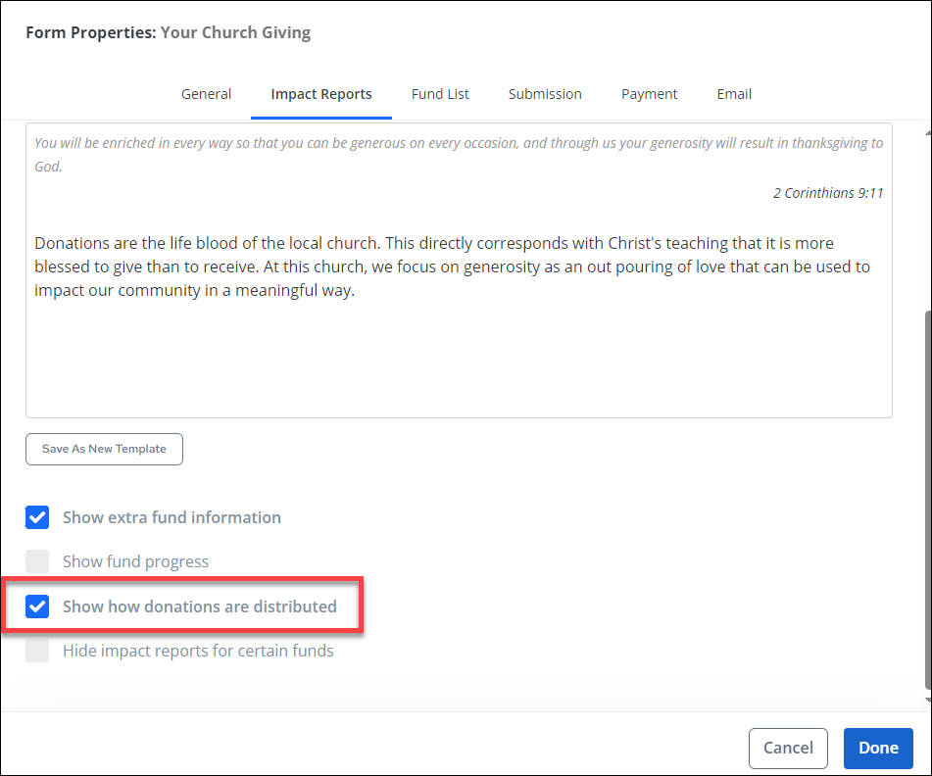
Task: Click the Form Properties dialog title
Action: coord(169,32)
